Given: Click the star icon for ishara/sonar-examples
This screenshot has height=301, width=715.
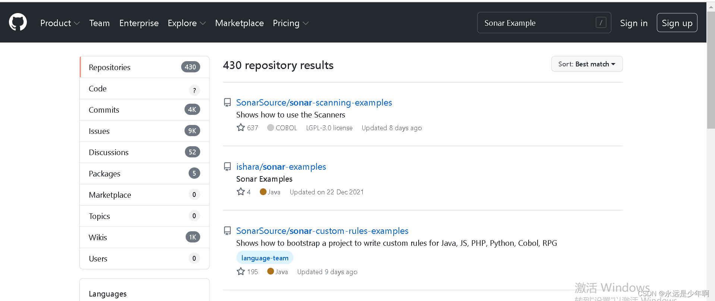Looking at the screenshot, I should (241, 192).
